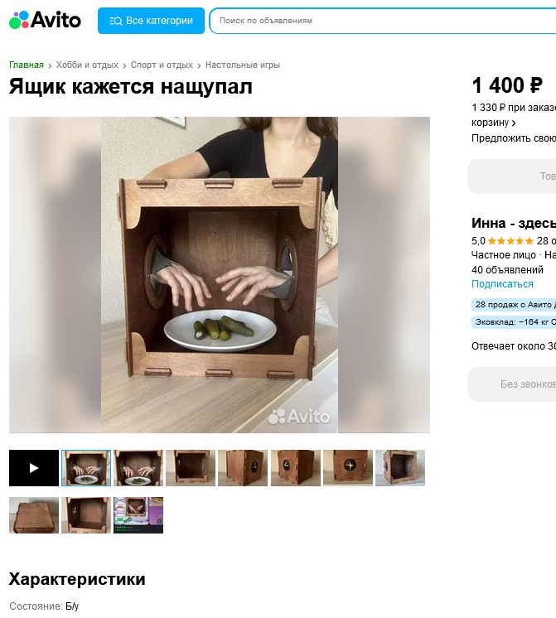Screen dimensions: 556x618
Task: Open the main listing photo
Action: click(x=220, y=275)
